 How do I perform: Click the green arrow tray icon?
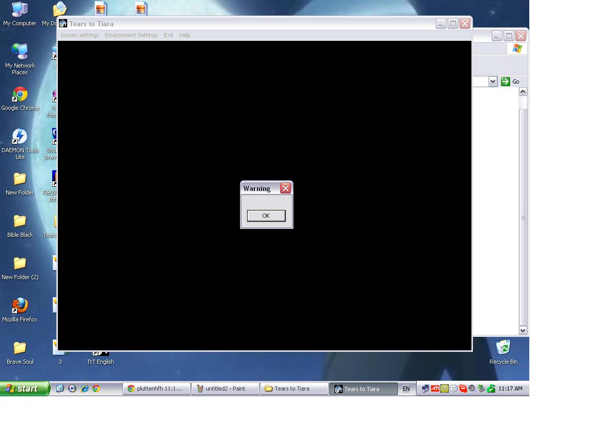pos(492,388)
